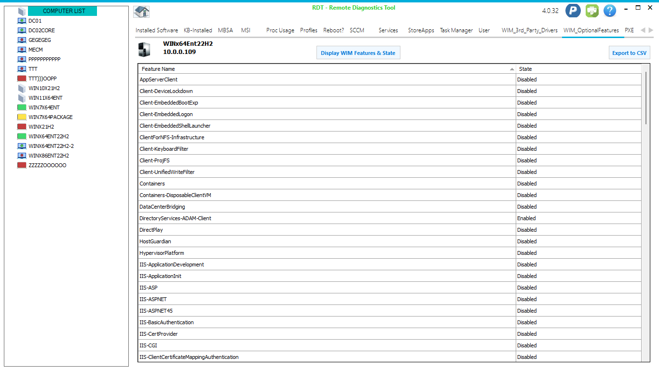Image resolution: width=659 pixels, height=370 pixels.
Task: Click the DC01 computer icon
Action: coord(22,21)
